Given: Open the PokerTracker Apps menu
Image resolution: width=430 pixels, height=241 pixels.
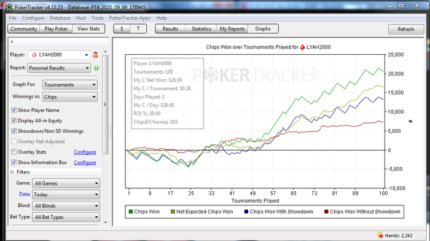Looking at the screenshot, I should click(130, 18).
